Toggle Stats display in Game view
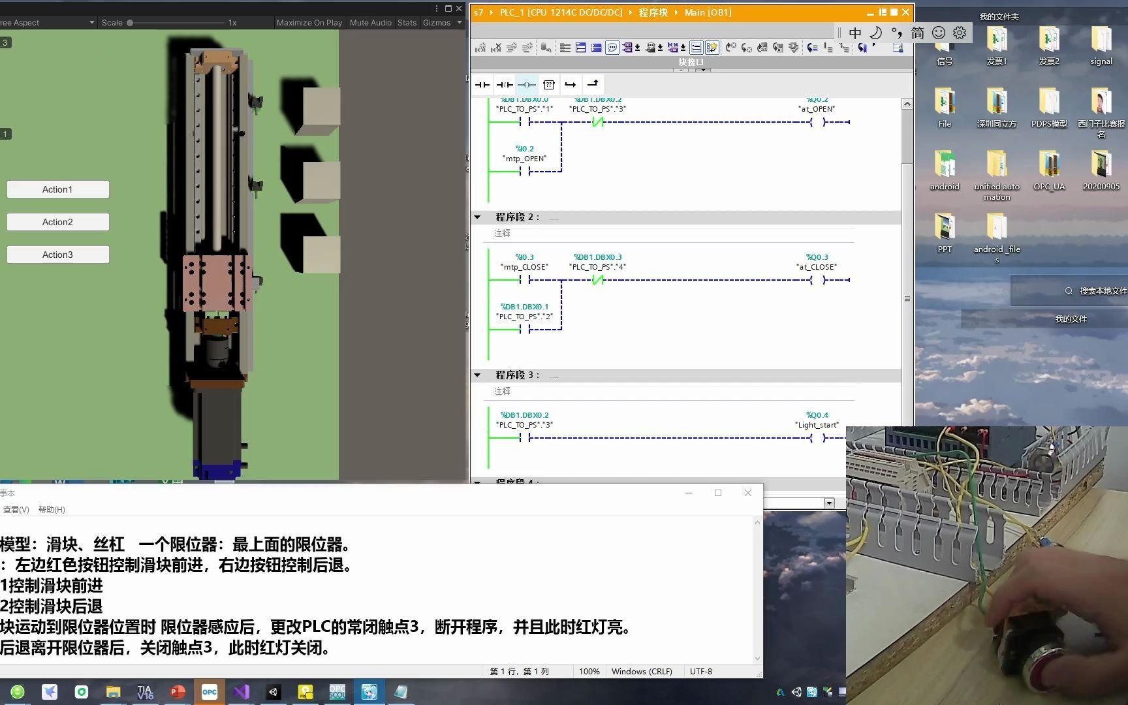1128x705 pixels. point(407,22)
